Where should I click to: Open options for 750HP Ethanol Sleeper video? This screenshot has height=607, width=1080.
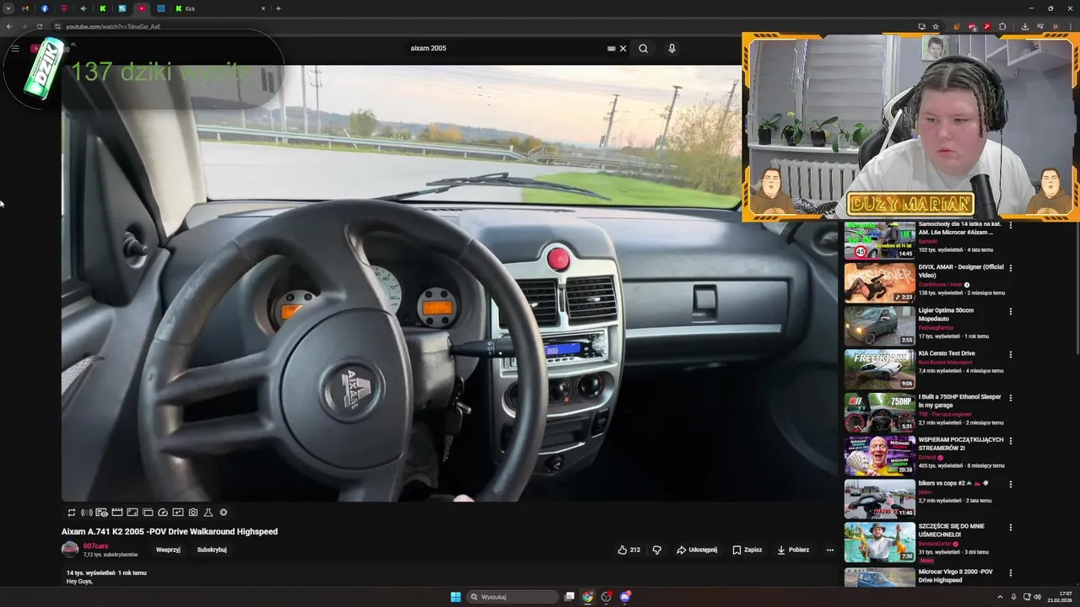click(1010, 398)
